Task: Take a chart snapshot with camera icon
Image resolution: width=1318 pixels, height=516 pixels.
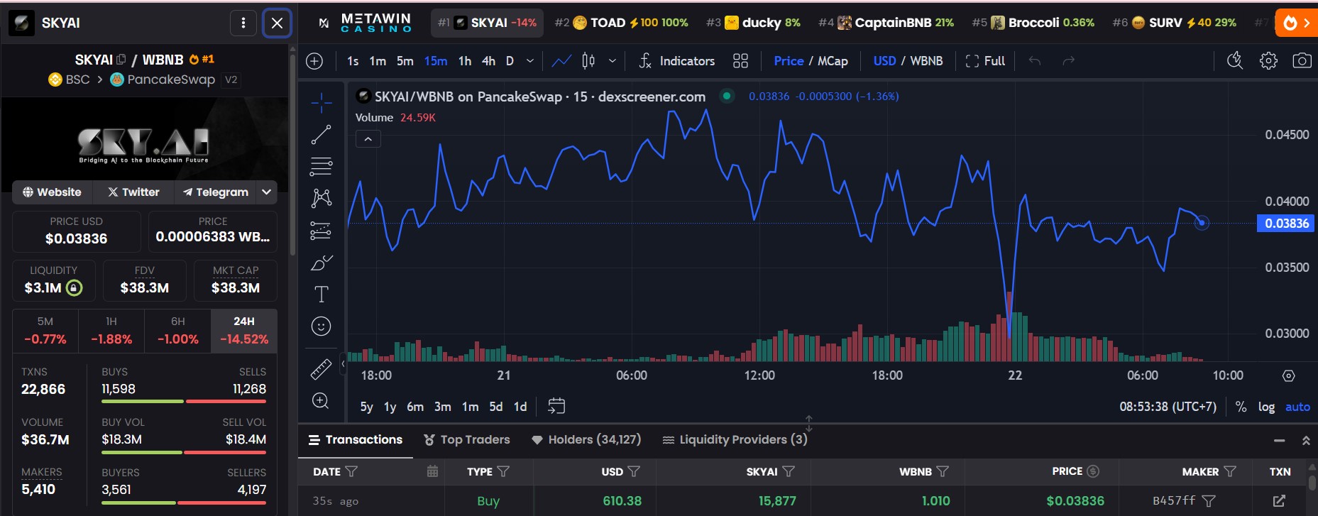Action: tap(1302, 61)
